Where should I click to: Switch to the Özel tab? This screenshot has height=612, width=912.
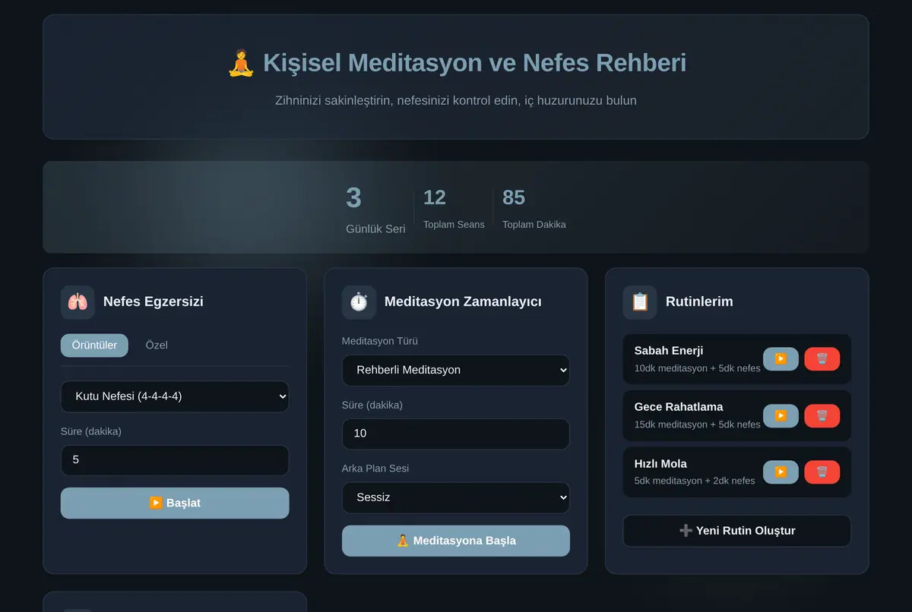(x=157, y=345)
